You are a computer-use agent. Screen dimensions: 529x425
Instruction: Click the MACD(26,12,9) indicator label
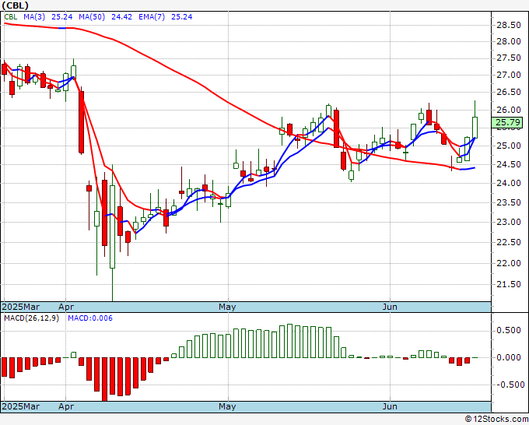point(31,318)
